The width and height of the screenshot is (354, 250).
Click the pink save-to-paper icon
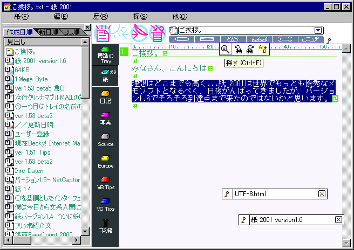[x=158, y=33]
